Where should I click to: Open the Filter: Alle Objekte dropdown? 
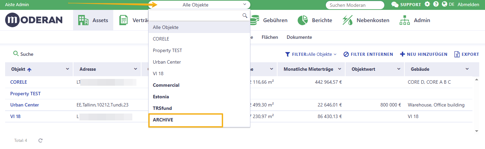point(311,54)
